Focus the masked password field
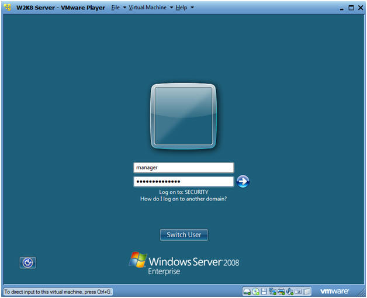Image resolution: width=367 pixels, height=298 pixels. point(183,181)
